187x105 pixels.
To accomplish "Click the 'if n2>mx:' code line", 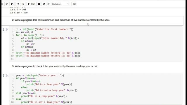I will click(x=27, y=47).
